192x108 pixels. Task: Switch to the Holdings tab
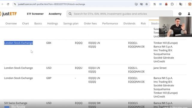[52, 23]
